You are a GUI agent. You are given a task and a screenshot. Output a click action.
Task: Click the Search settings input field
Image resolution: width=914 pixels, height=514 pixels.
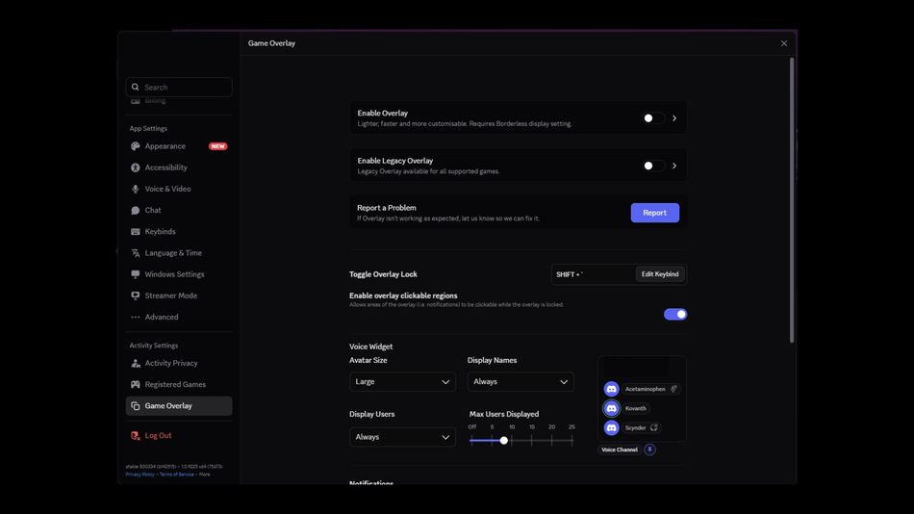(179, 87)
